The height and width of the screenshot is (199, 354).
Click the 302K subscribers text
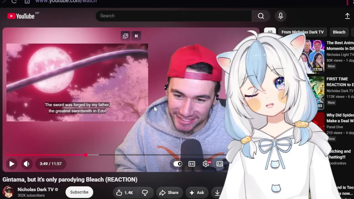click(x=31, y=195)
